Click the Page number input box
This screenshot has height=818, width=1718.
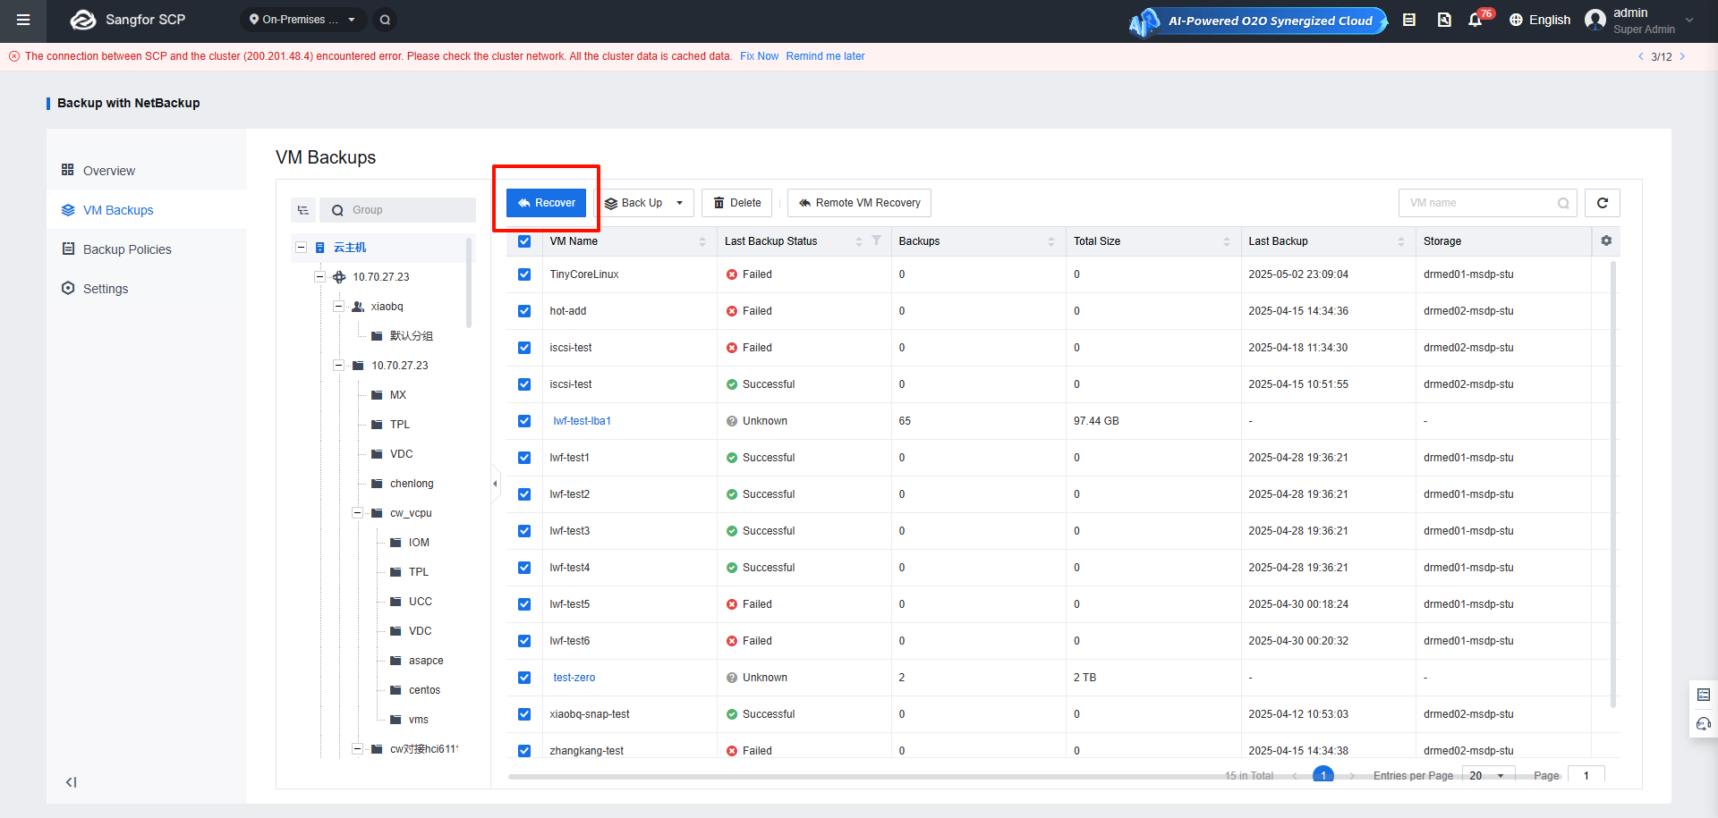coord(1586,775)
